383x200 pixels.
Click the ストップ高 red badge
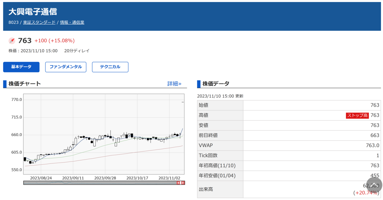[357, 115]
